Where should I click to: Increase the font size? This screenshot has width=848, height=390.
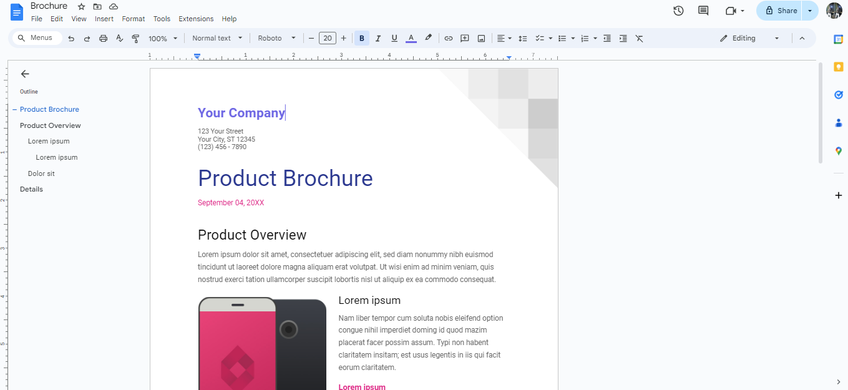click(x=343, y=38)
